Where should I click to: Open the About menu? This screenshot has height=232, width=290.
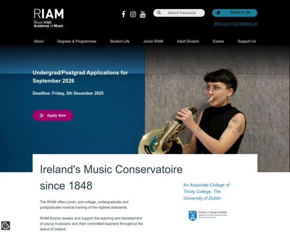[39, 41]
